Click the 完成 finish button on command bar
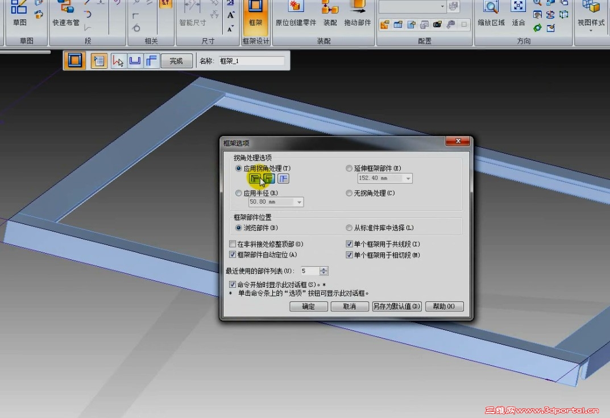This screenshot has height=418, width=610. [x=176, y=61]
